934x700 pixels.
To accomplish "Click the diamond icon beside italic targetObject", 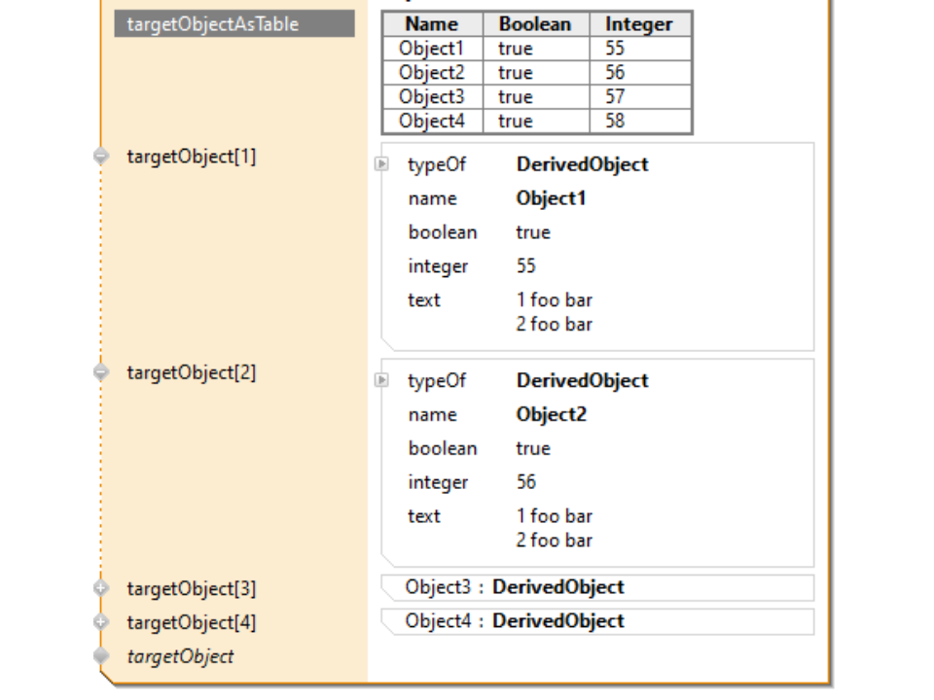I will pyautogui.click(x=102, y=656).
